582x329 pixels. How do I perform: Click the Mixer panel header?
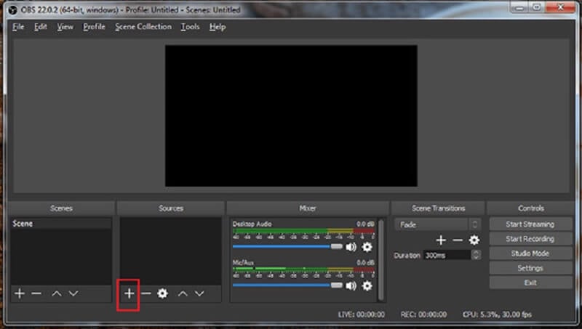coord(308,208)
